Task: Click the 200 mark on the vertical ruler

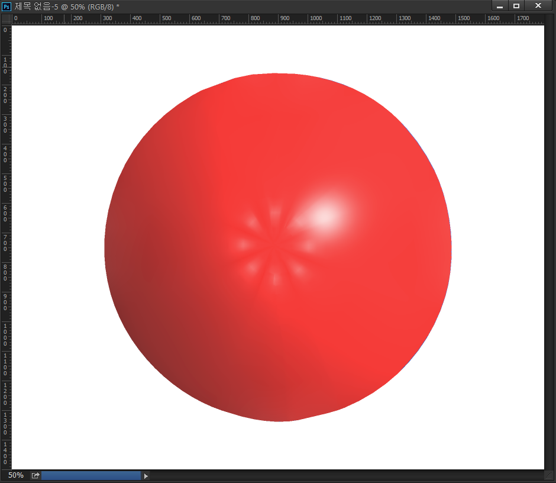Action: (6, 94)
